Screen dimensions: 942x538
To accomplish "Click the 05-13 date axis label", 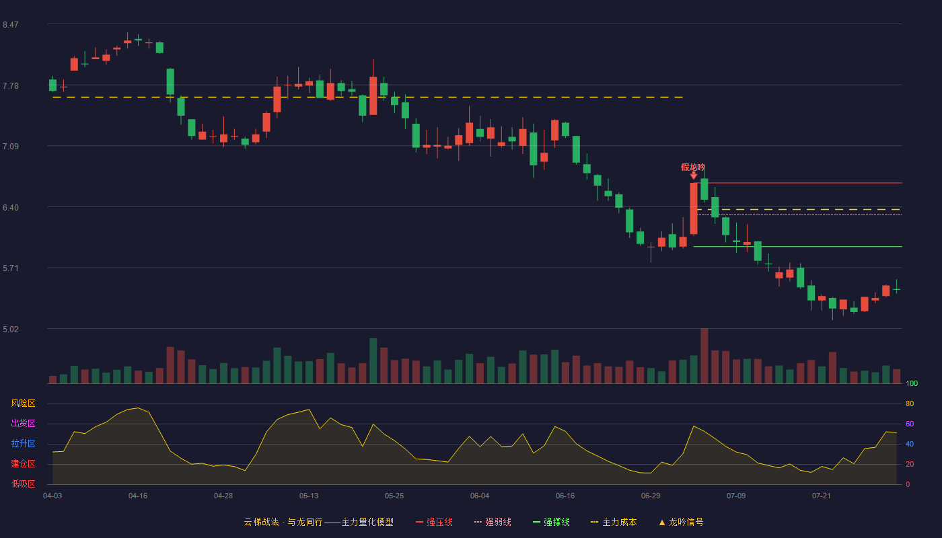I will coord(309,496).
